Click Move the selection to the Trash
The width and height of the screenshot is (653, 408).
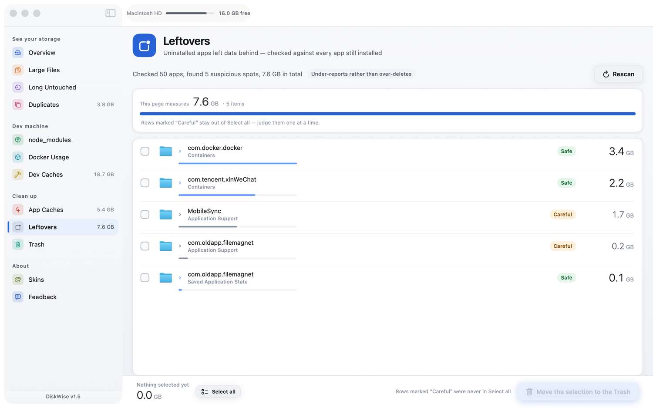tap(578, 392)
